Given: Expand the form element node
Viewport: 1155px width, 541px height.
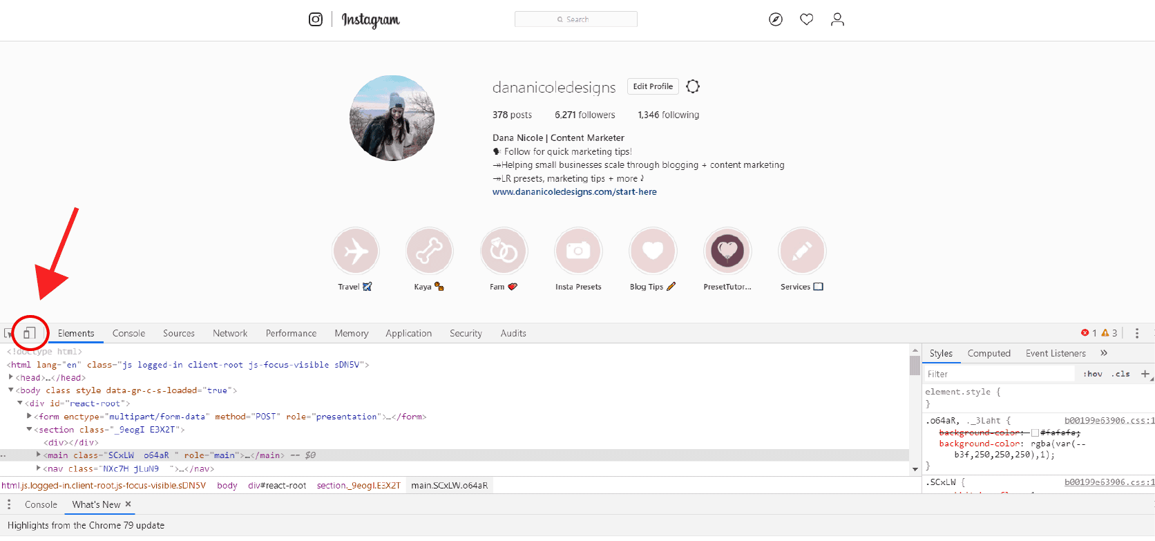Looking at the screenshot, I should [x=29, y=416].
